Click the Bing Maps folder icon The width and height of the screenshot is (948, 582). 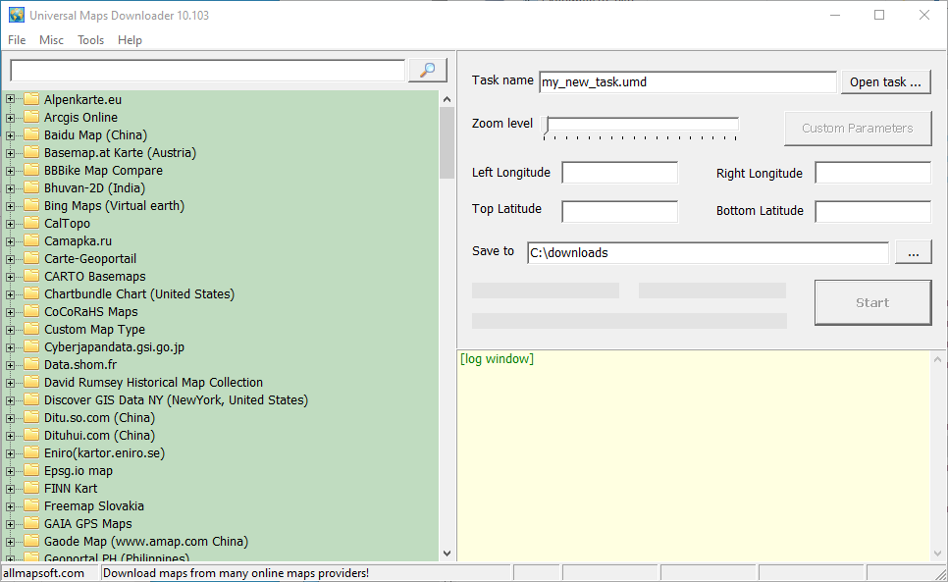31,205
